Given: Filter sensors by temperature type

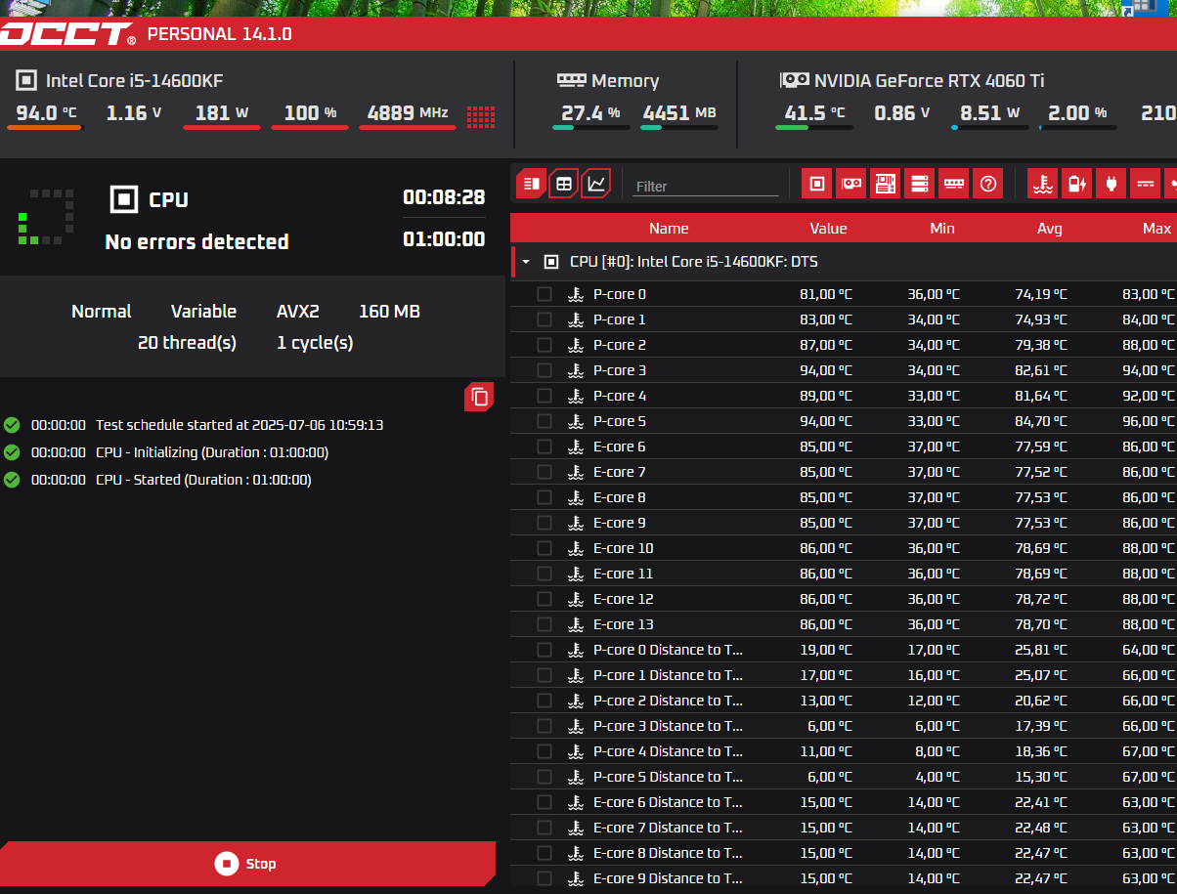Looking at the screenshot, I should click(x=1043, y=183).
